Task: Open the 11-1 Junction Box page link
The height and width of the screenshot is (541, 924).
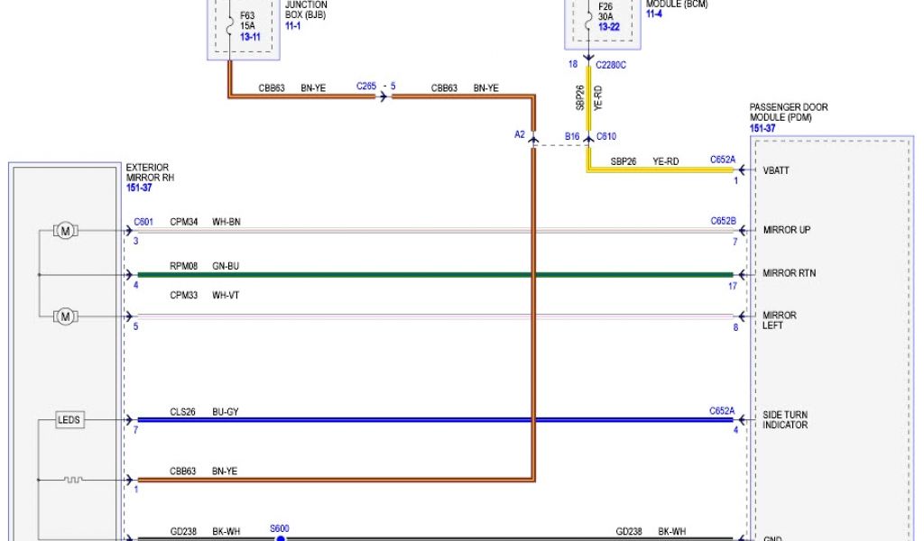Action: tap(293, 27)
